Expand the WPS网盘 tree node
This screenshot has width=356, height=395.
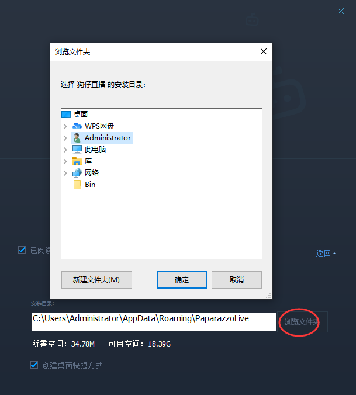pos(65,126)
